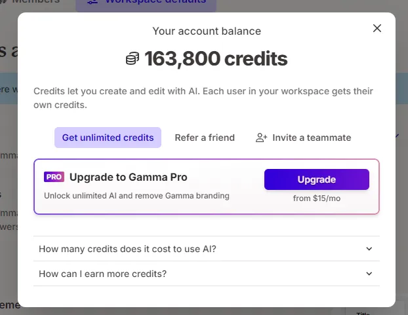Click the 163,800 credits balance text
This screenshot has height=315, width=408.
216,59
